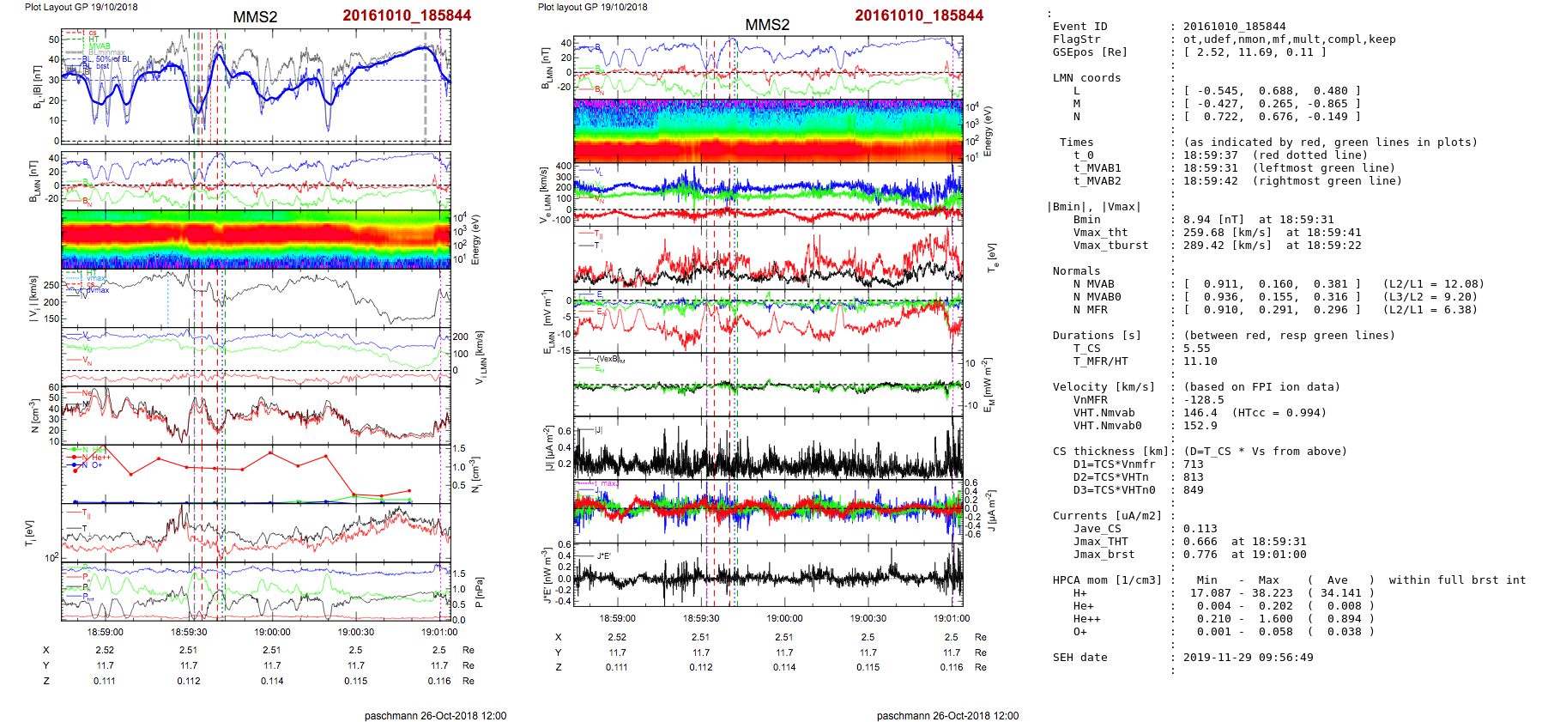Image resolution: width=1548 pixels, height=722 pixels.
Task: Click the red 20161010_185844 title on right plot
Action: [919, 15]
